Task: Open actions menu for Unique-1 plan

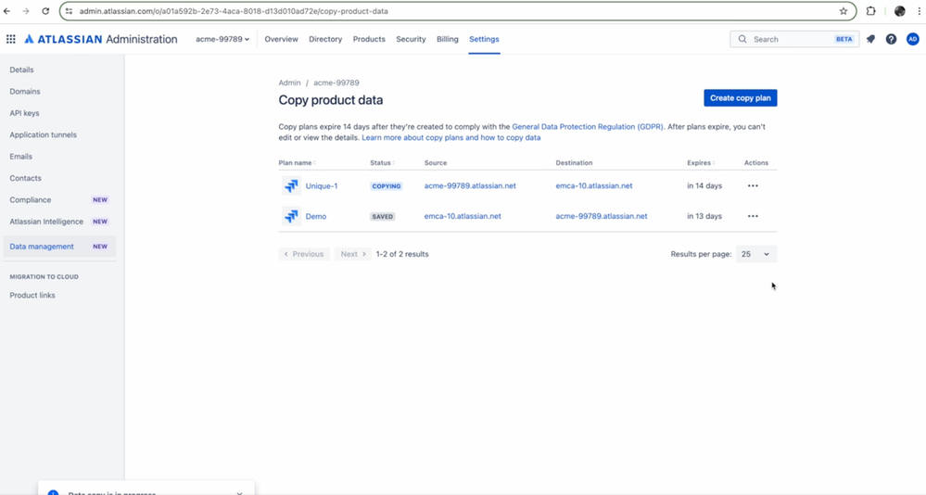Action: (753, 185)
